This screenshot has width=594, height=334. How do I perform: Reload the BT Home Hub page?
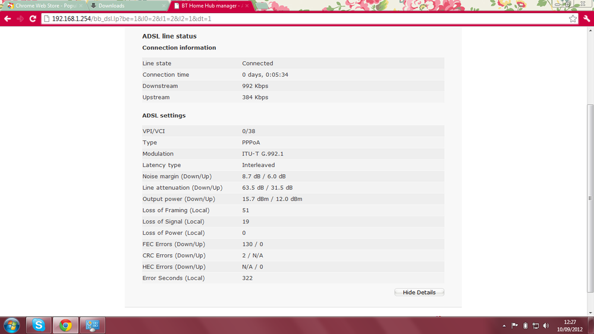click(33, 18)
